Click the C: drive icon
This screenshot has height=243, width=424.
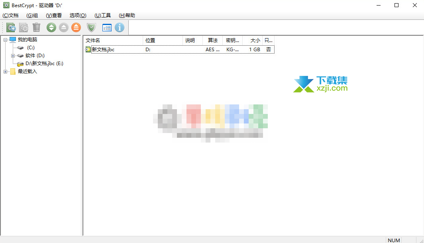click(20, 48)
